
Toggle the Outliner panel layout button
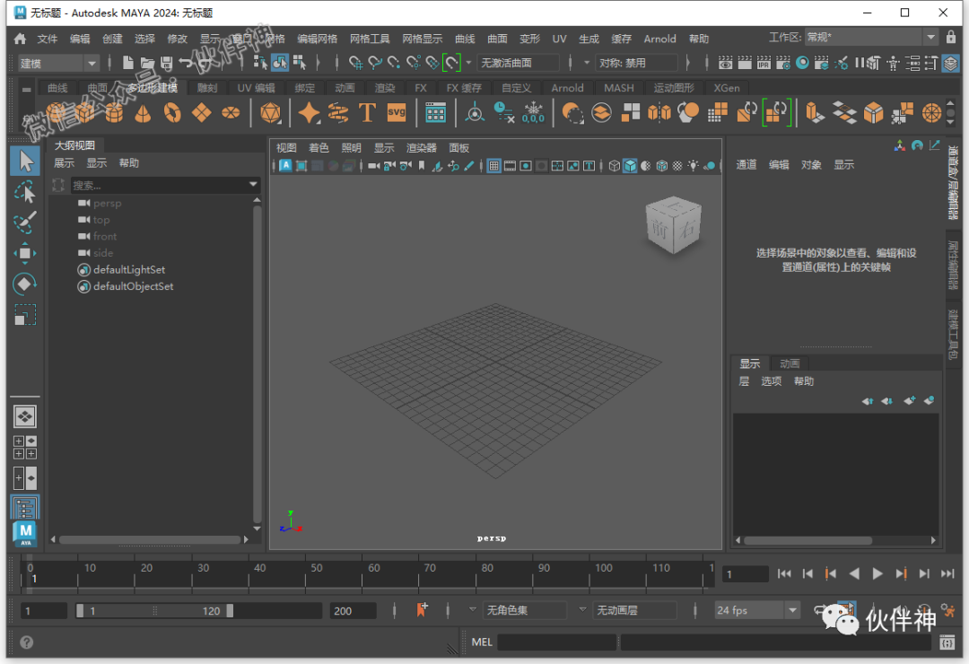pos(25,508)
